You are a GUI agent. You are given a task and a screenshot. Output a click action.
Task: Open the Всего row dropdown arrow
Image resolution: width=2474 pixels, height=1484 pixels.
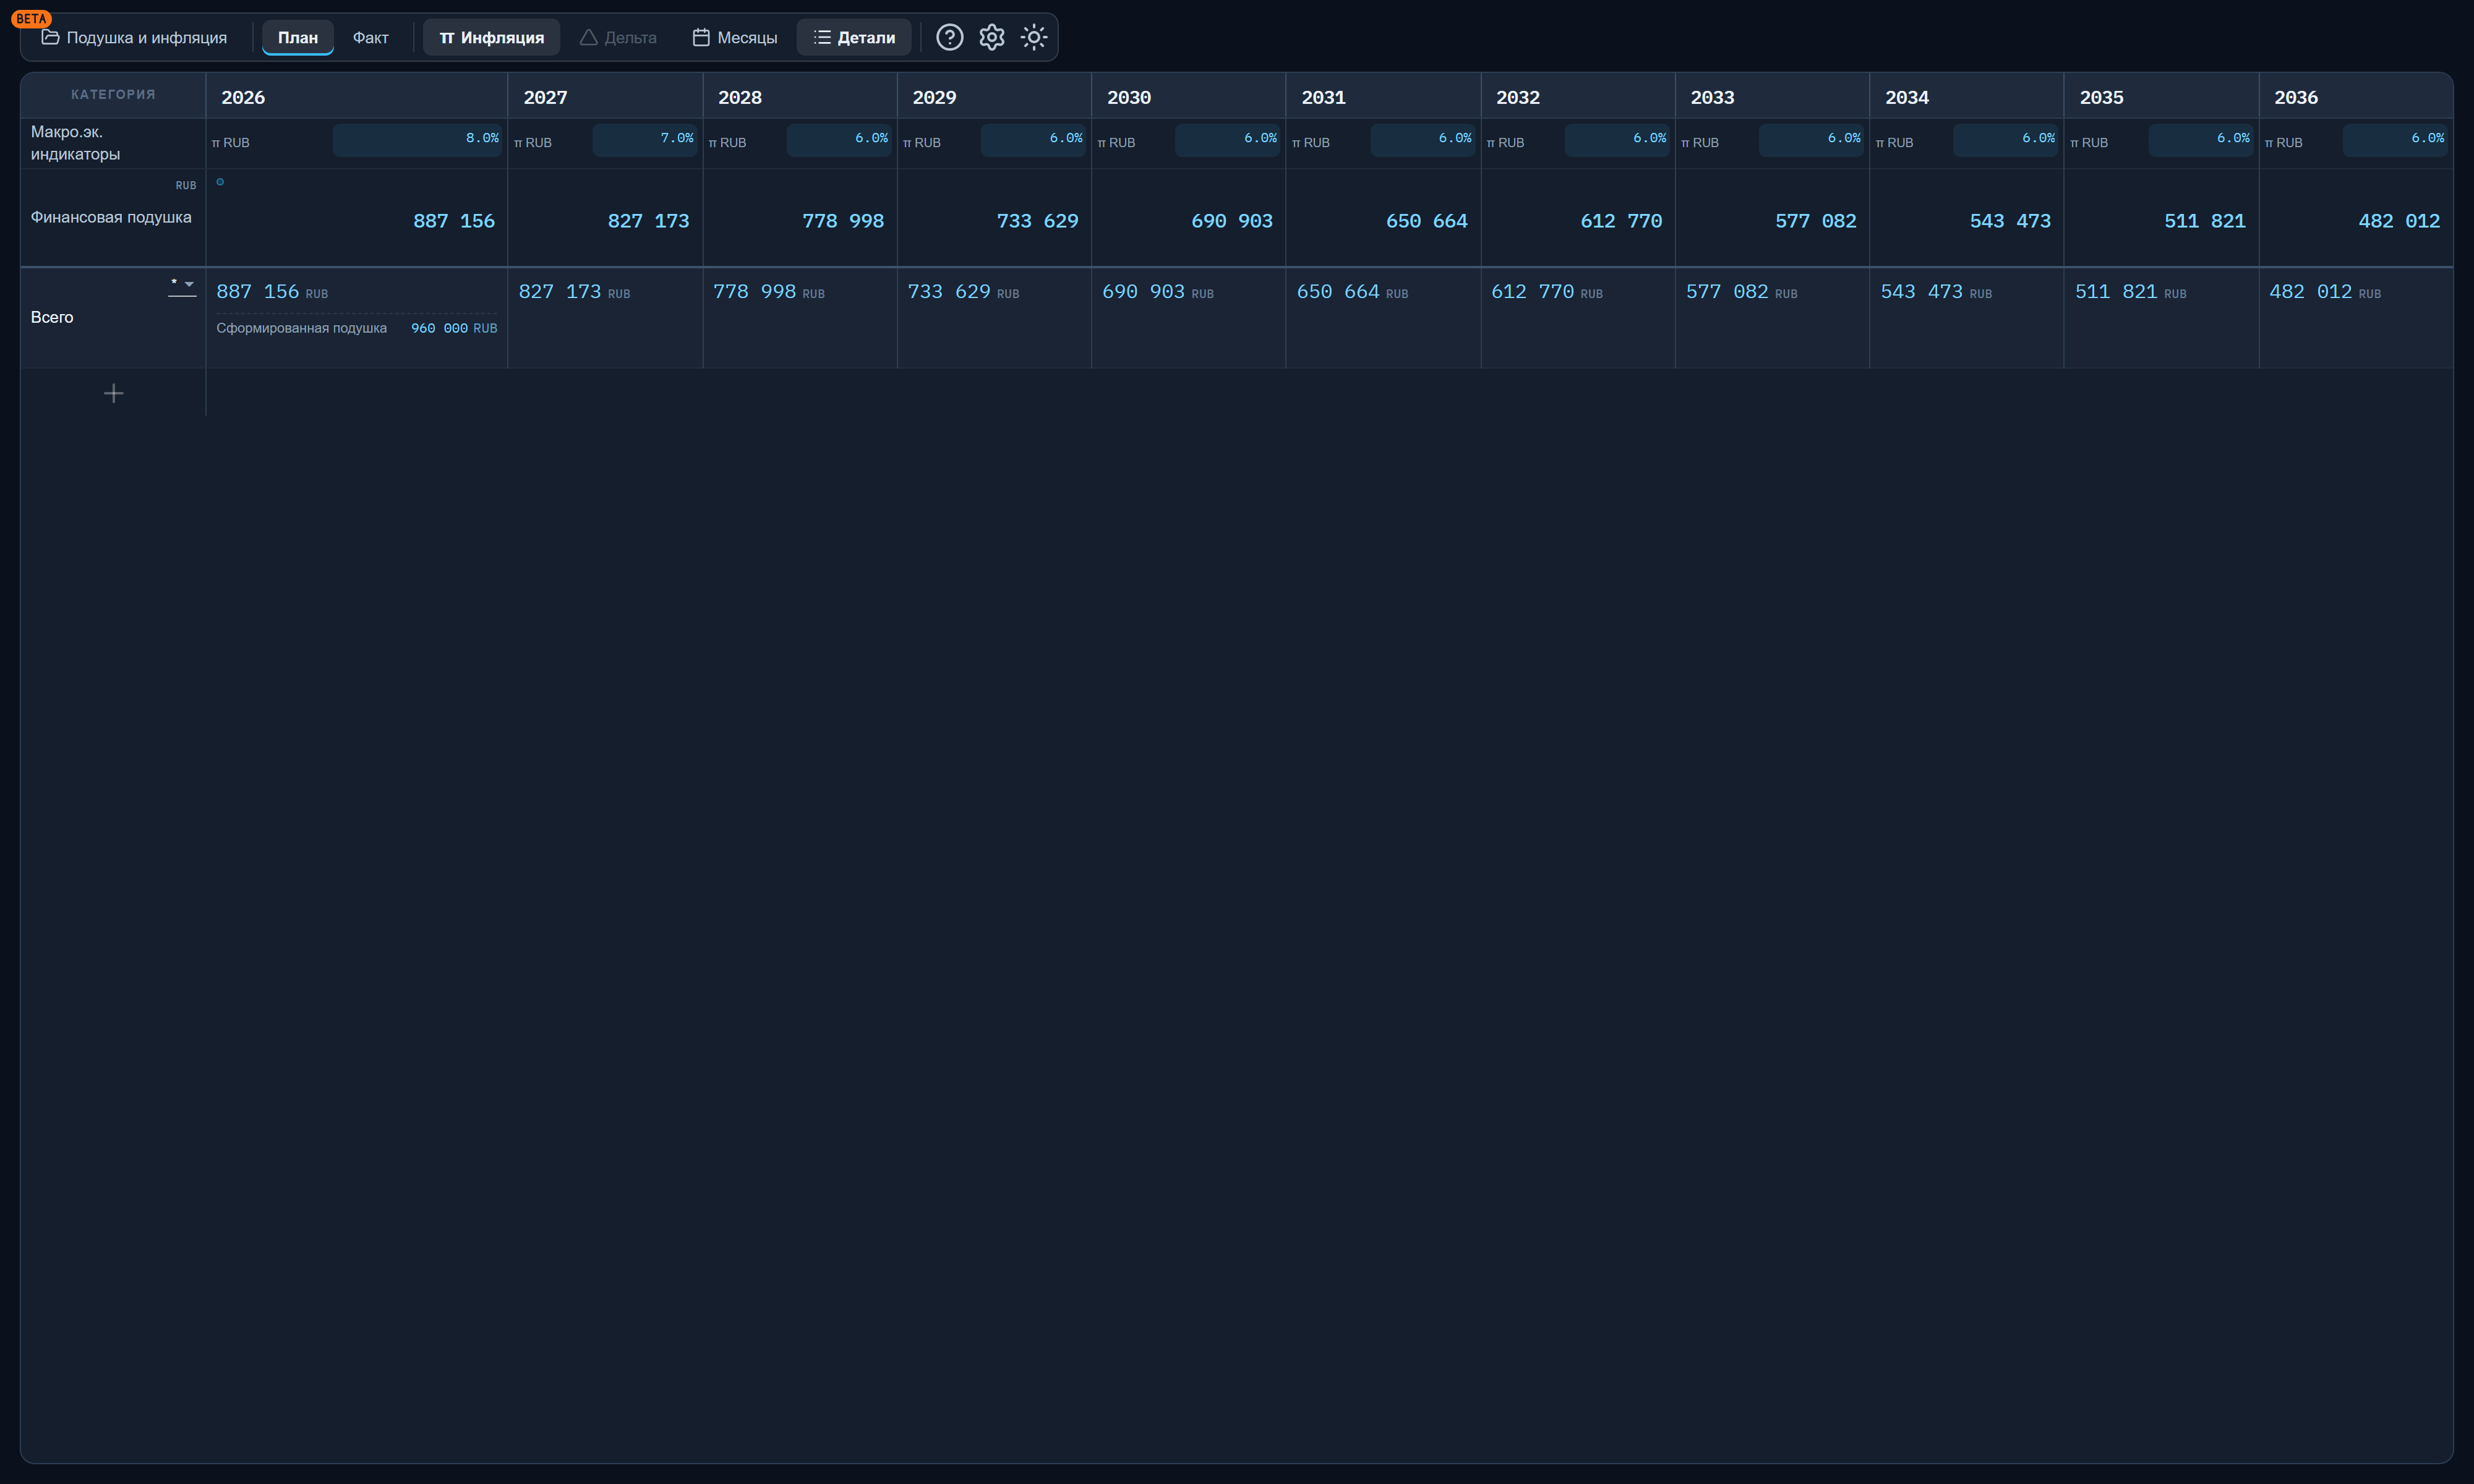tap(189, 284)
